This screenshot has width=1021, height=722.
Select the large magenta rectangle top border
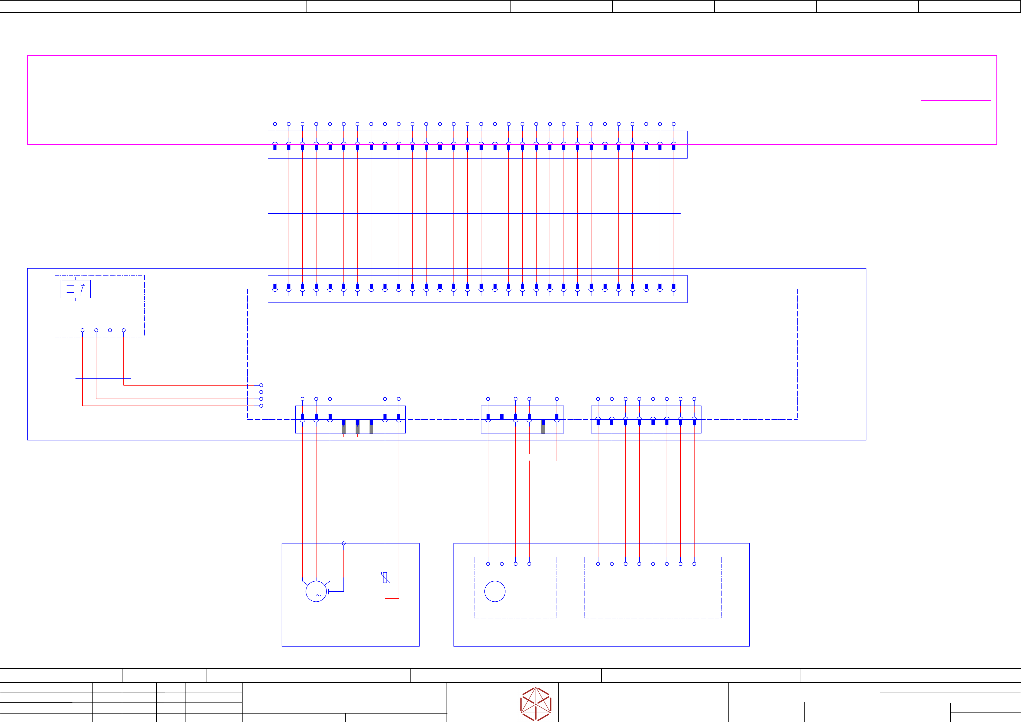coord(511,55)
